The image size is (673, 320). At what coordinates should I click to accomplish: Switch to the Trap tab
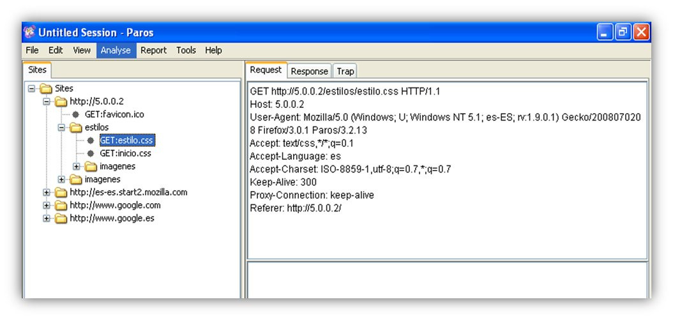point(345,72)
